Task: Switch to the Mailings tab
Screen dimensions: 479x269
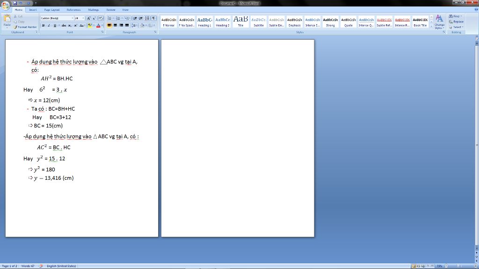Action: (93, 10)
